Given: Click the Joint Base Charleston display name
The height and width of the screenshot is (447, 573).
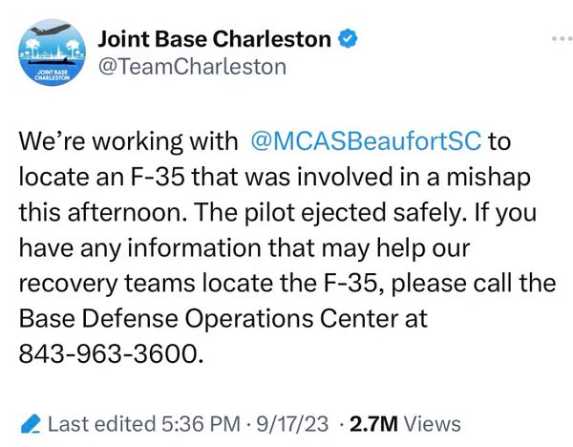Looking at the screenshot, I should tap(214, 39).
